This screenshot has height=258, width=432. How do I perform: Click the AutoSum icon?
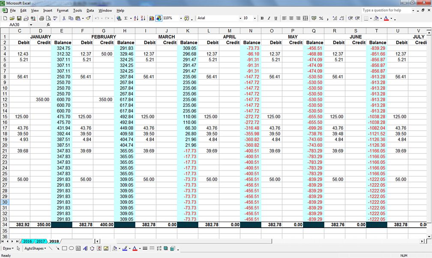point(126,18)
